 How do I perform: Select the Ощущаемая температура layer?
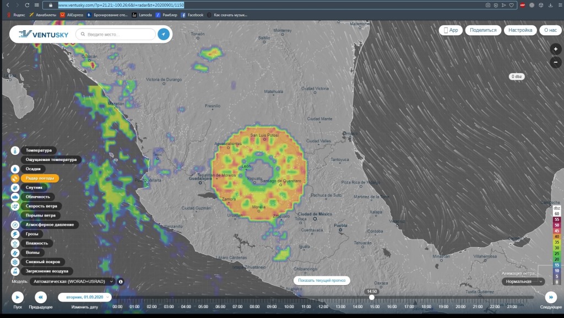click(x=51, y=159)
